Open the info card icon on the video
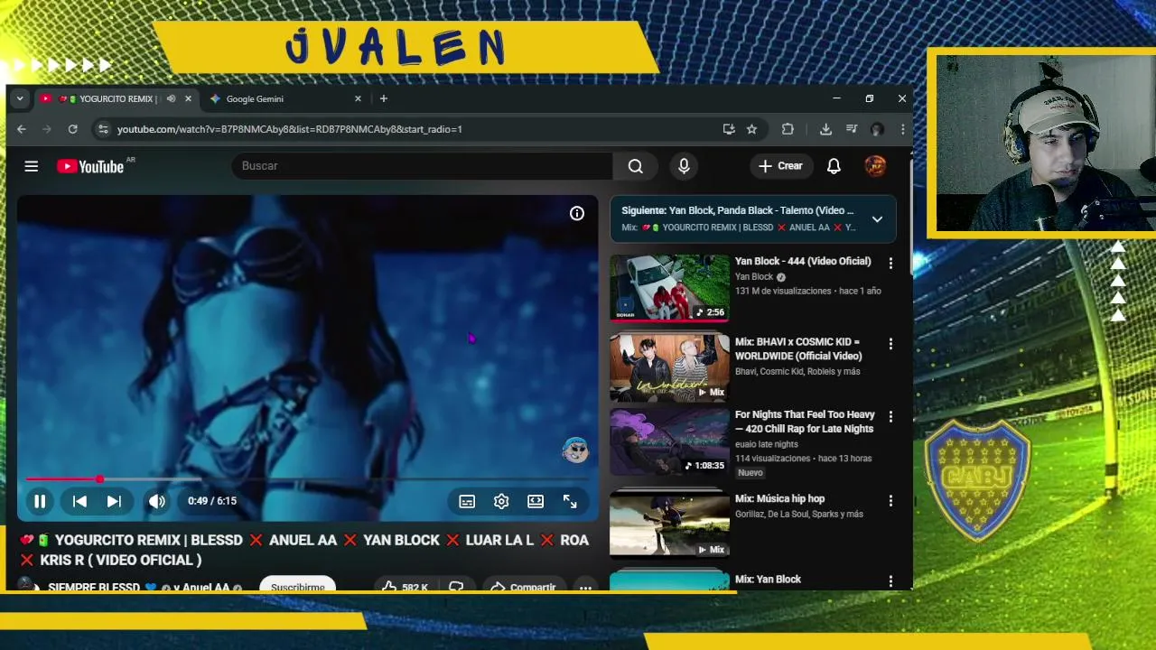Image resolution: width=1156 pixels, height=650 pixels. click(577, 213)
